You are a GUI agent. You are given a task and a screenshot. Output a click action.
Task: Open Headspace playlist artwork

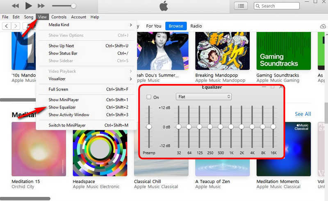pos(100,153)
